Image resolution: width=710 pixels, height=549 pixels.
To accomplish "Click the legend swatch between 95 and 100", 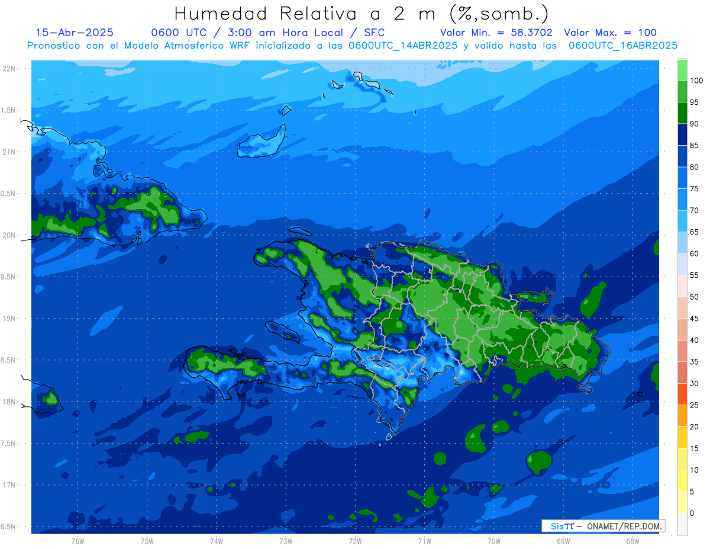I will coord(682,91).
